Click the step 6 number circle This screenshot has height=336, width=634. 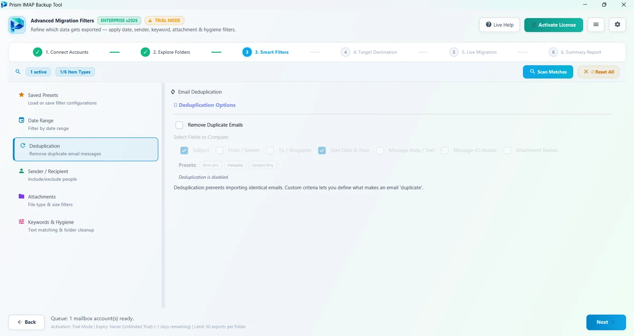click(553, 52)
